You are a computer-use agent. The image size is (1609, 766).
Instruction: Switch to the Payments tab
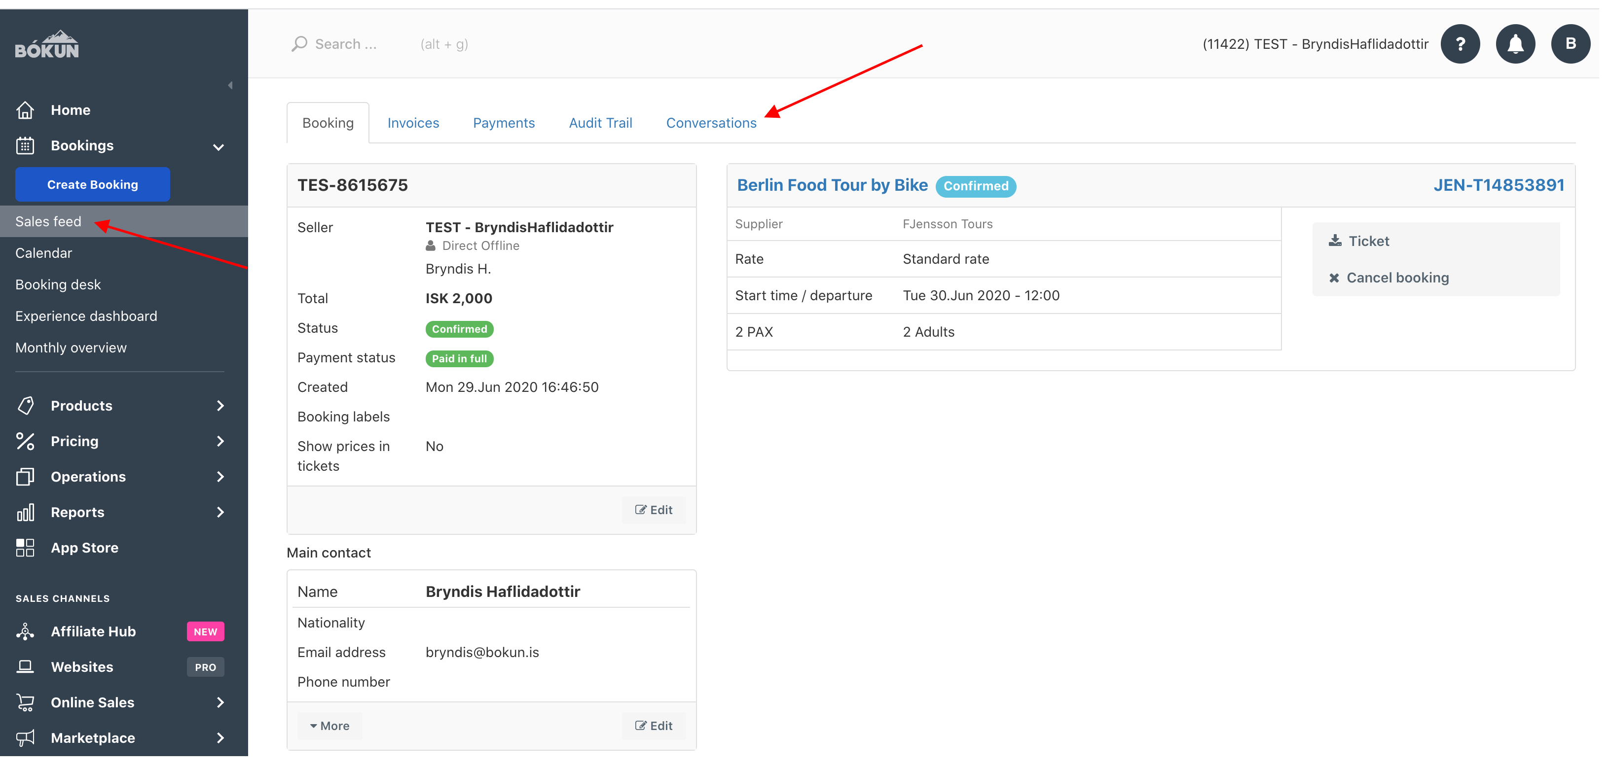tap(504, 123)
